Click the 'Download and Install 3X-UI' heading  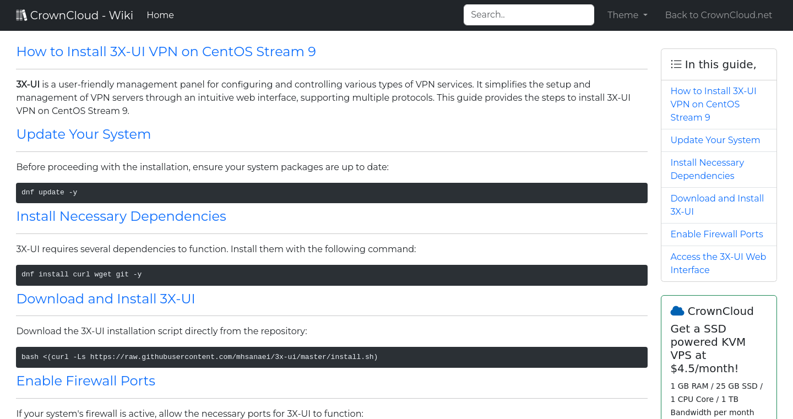point(106,298)
